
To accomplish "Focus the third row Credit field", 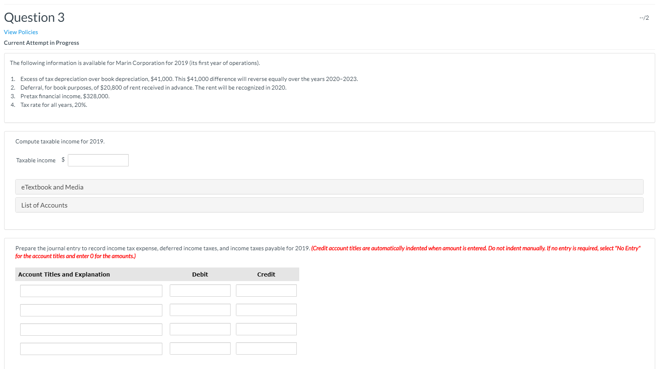I will coord(266,329).
